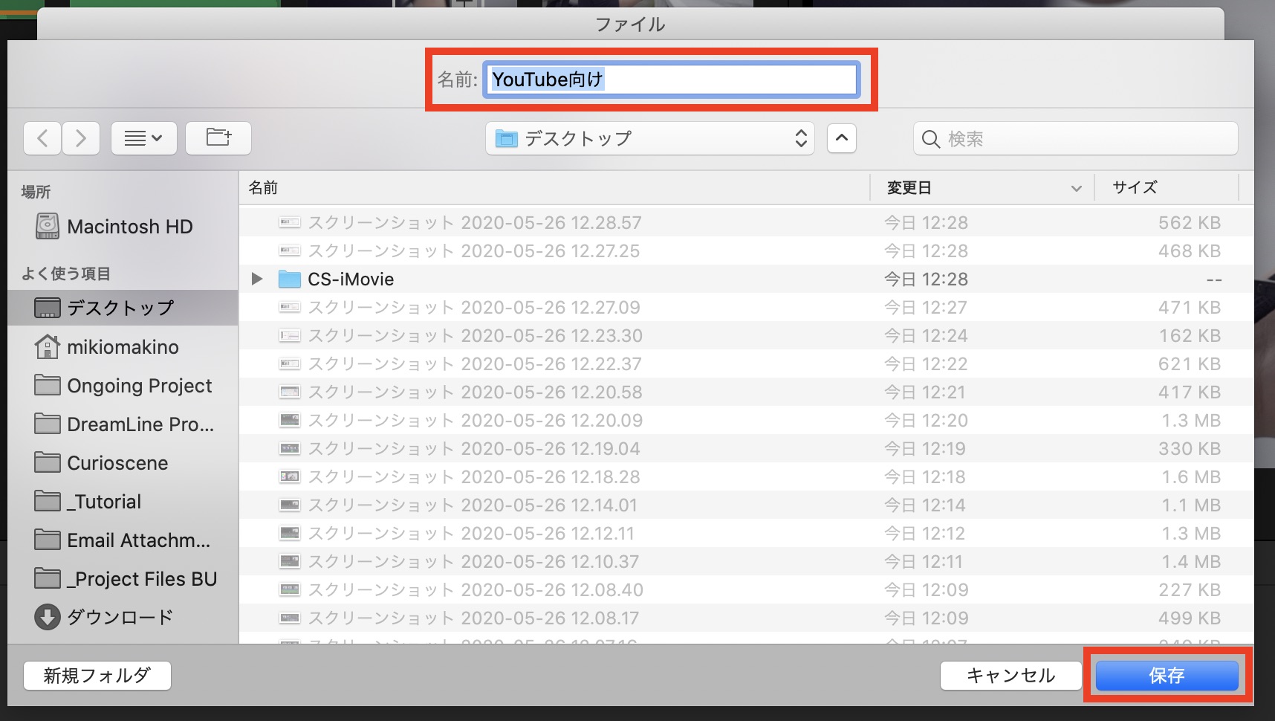1275x721 pixels.
Task: Click the thumbnail icon of screenshot 12.18.28
Action: pos(289,476)
